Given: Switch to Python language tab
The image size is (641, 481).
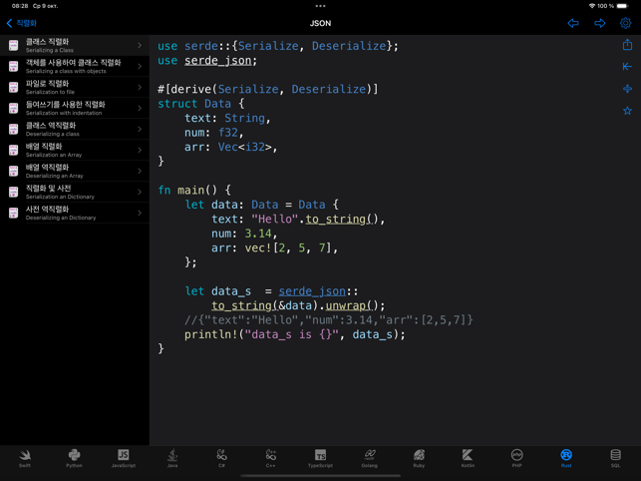Looking at the screenshot, I should coord(74,458).
